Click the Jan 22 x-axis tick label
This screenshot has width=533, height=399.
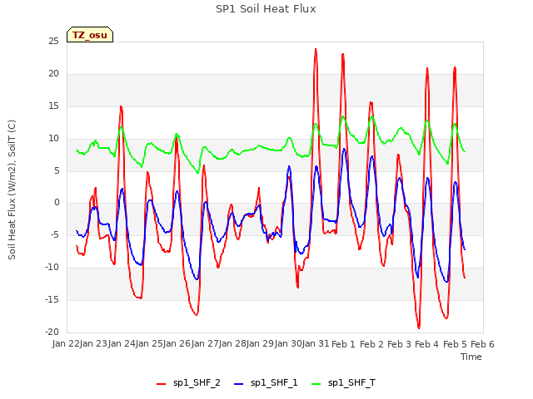point(66,344)
